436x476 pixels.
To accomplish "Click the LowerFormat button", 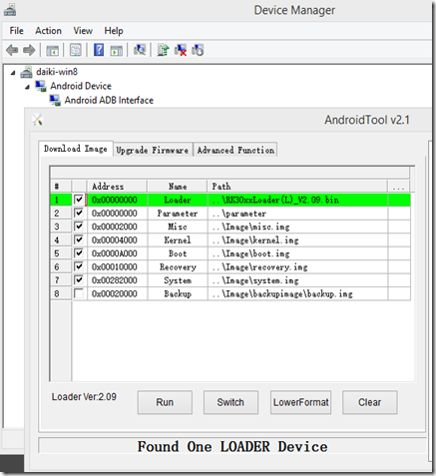I will pyautogui.click(x=301, y=402).
